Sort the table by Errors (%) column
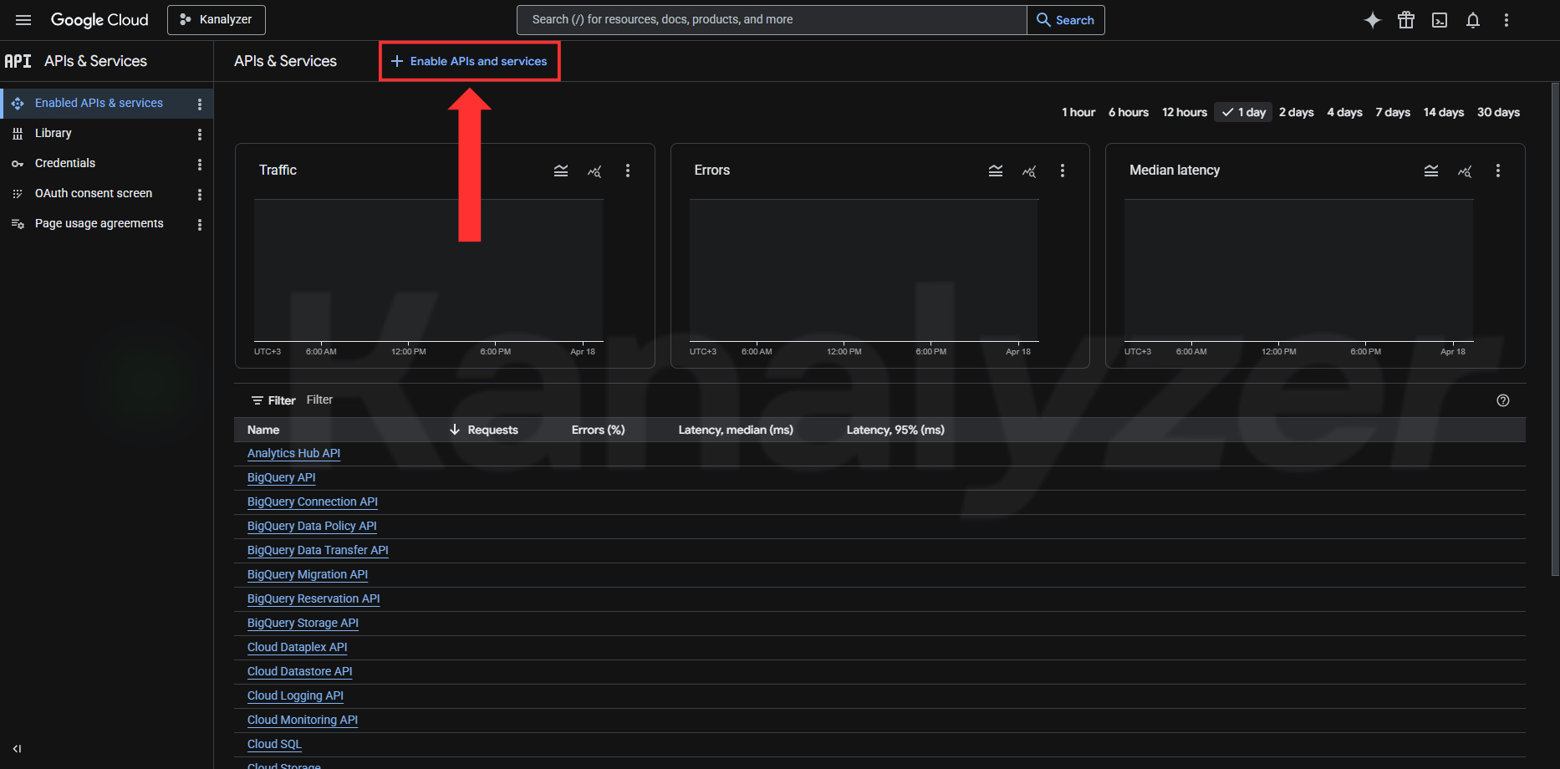Viewport: 1560px width, 769px height. click(599, 430)
